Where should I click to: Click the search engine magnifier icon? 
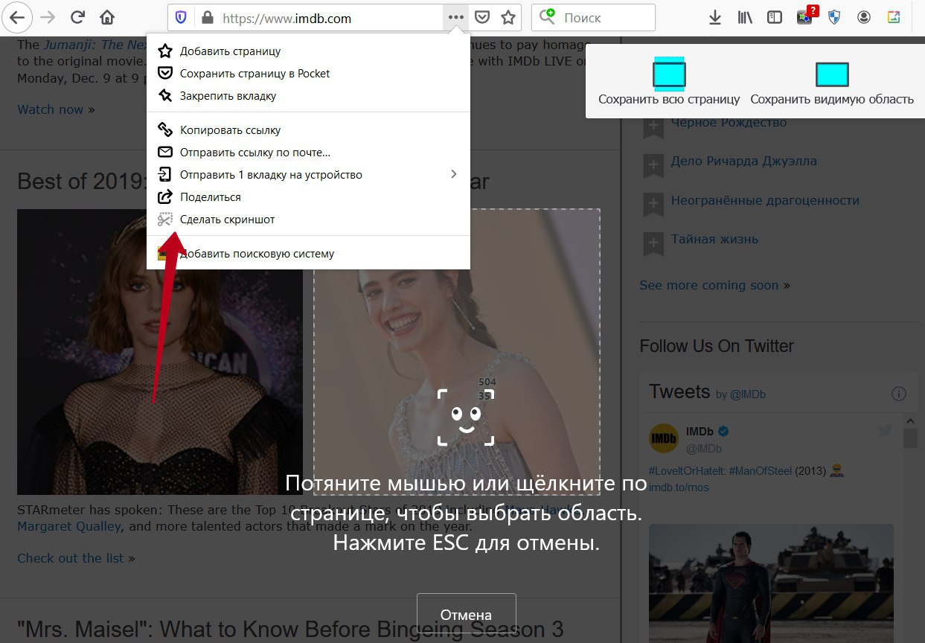click(x=547, y=16)
